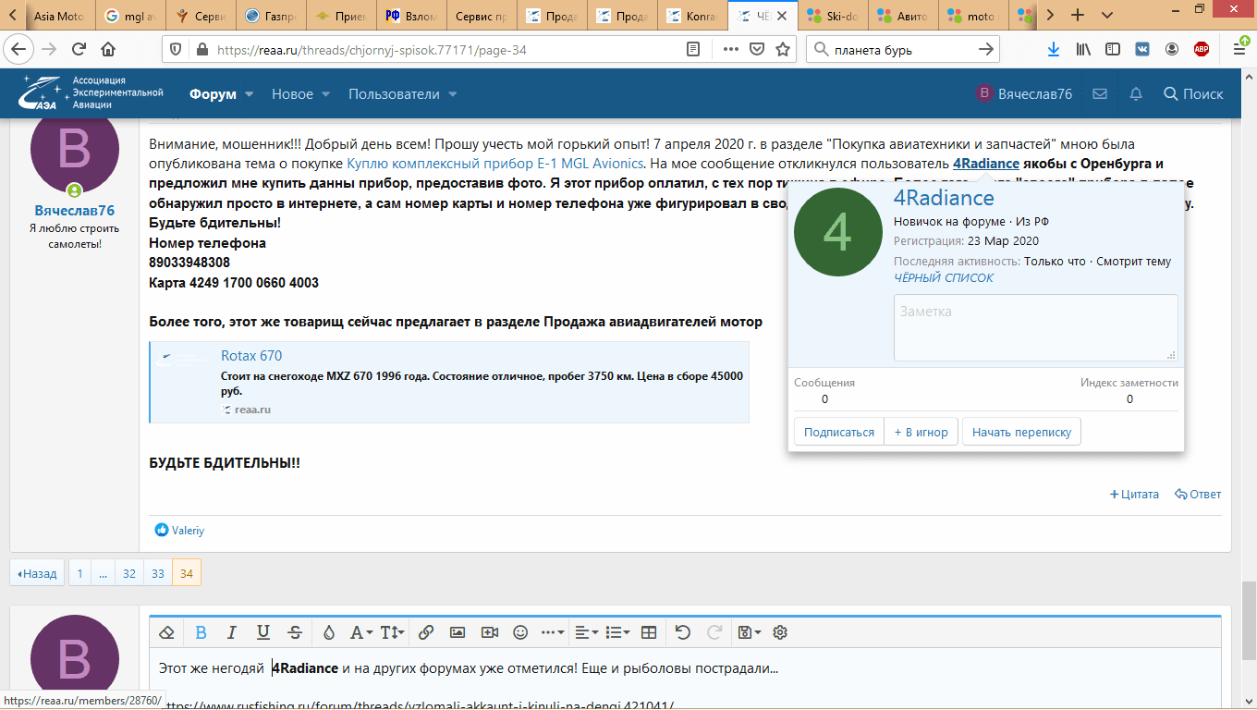The width and height of the screenshot is (1257, 710).
Task: Click the insert table icon in editor
Action: click(x=649, y=632)
